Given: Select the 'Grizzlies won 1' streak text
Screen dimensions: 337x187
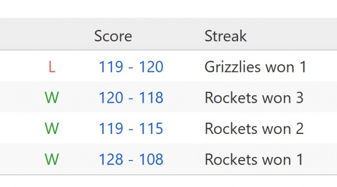Looking at the screenshot, I should click(255, 67).
